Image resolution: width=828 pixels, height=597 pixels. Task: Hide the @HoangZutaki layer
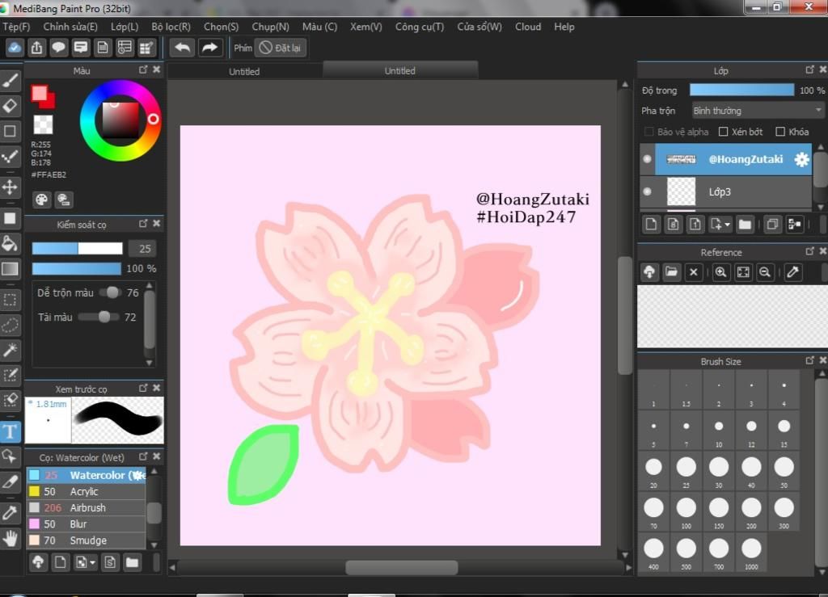(648, 159)
